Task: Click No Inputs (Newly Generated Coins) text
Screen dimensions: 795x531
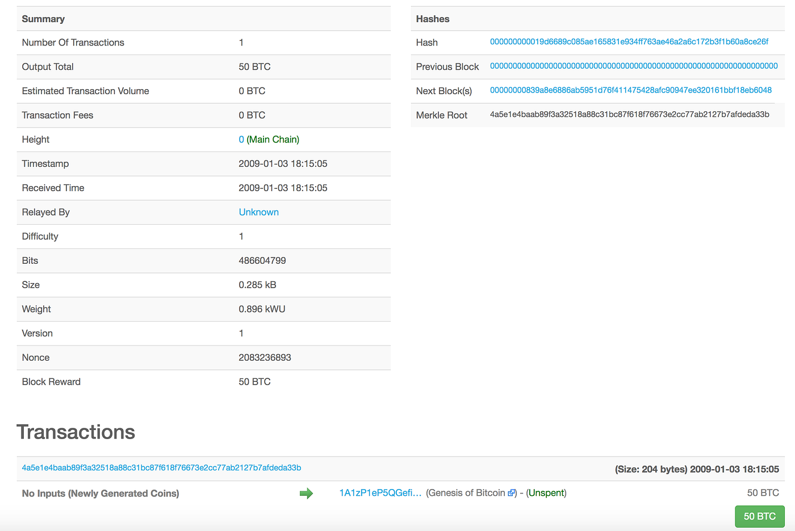Action: pos(101,494)
